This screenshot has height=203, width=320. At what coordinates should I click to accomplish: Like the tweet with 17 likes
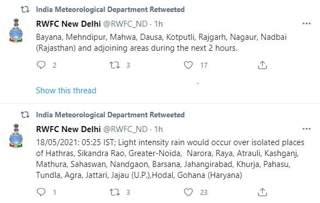point(188,65)
